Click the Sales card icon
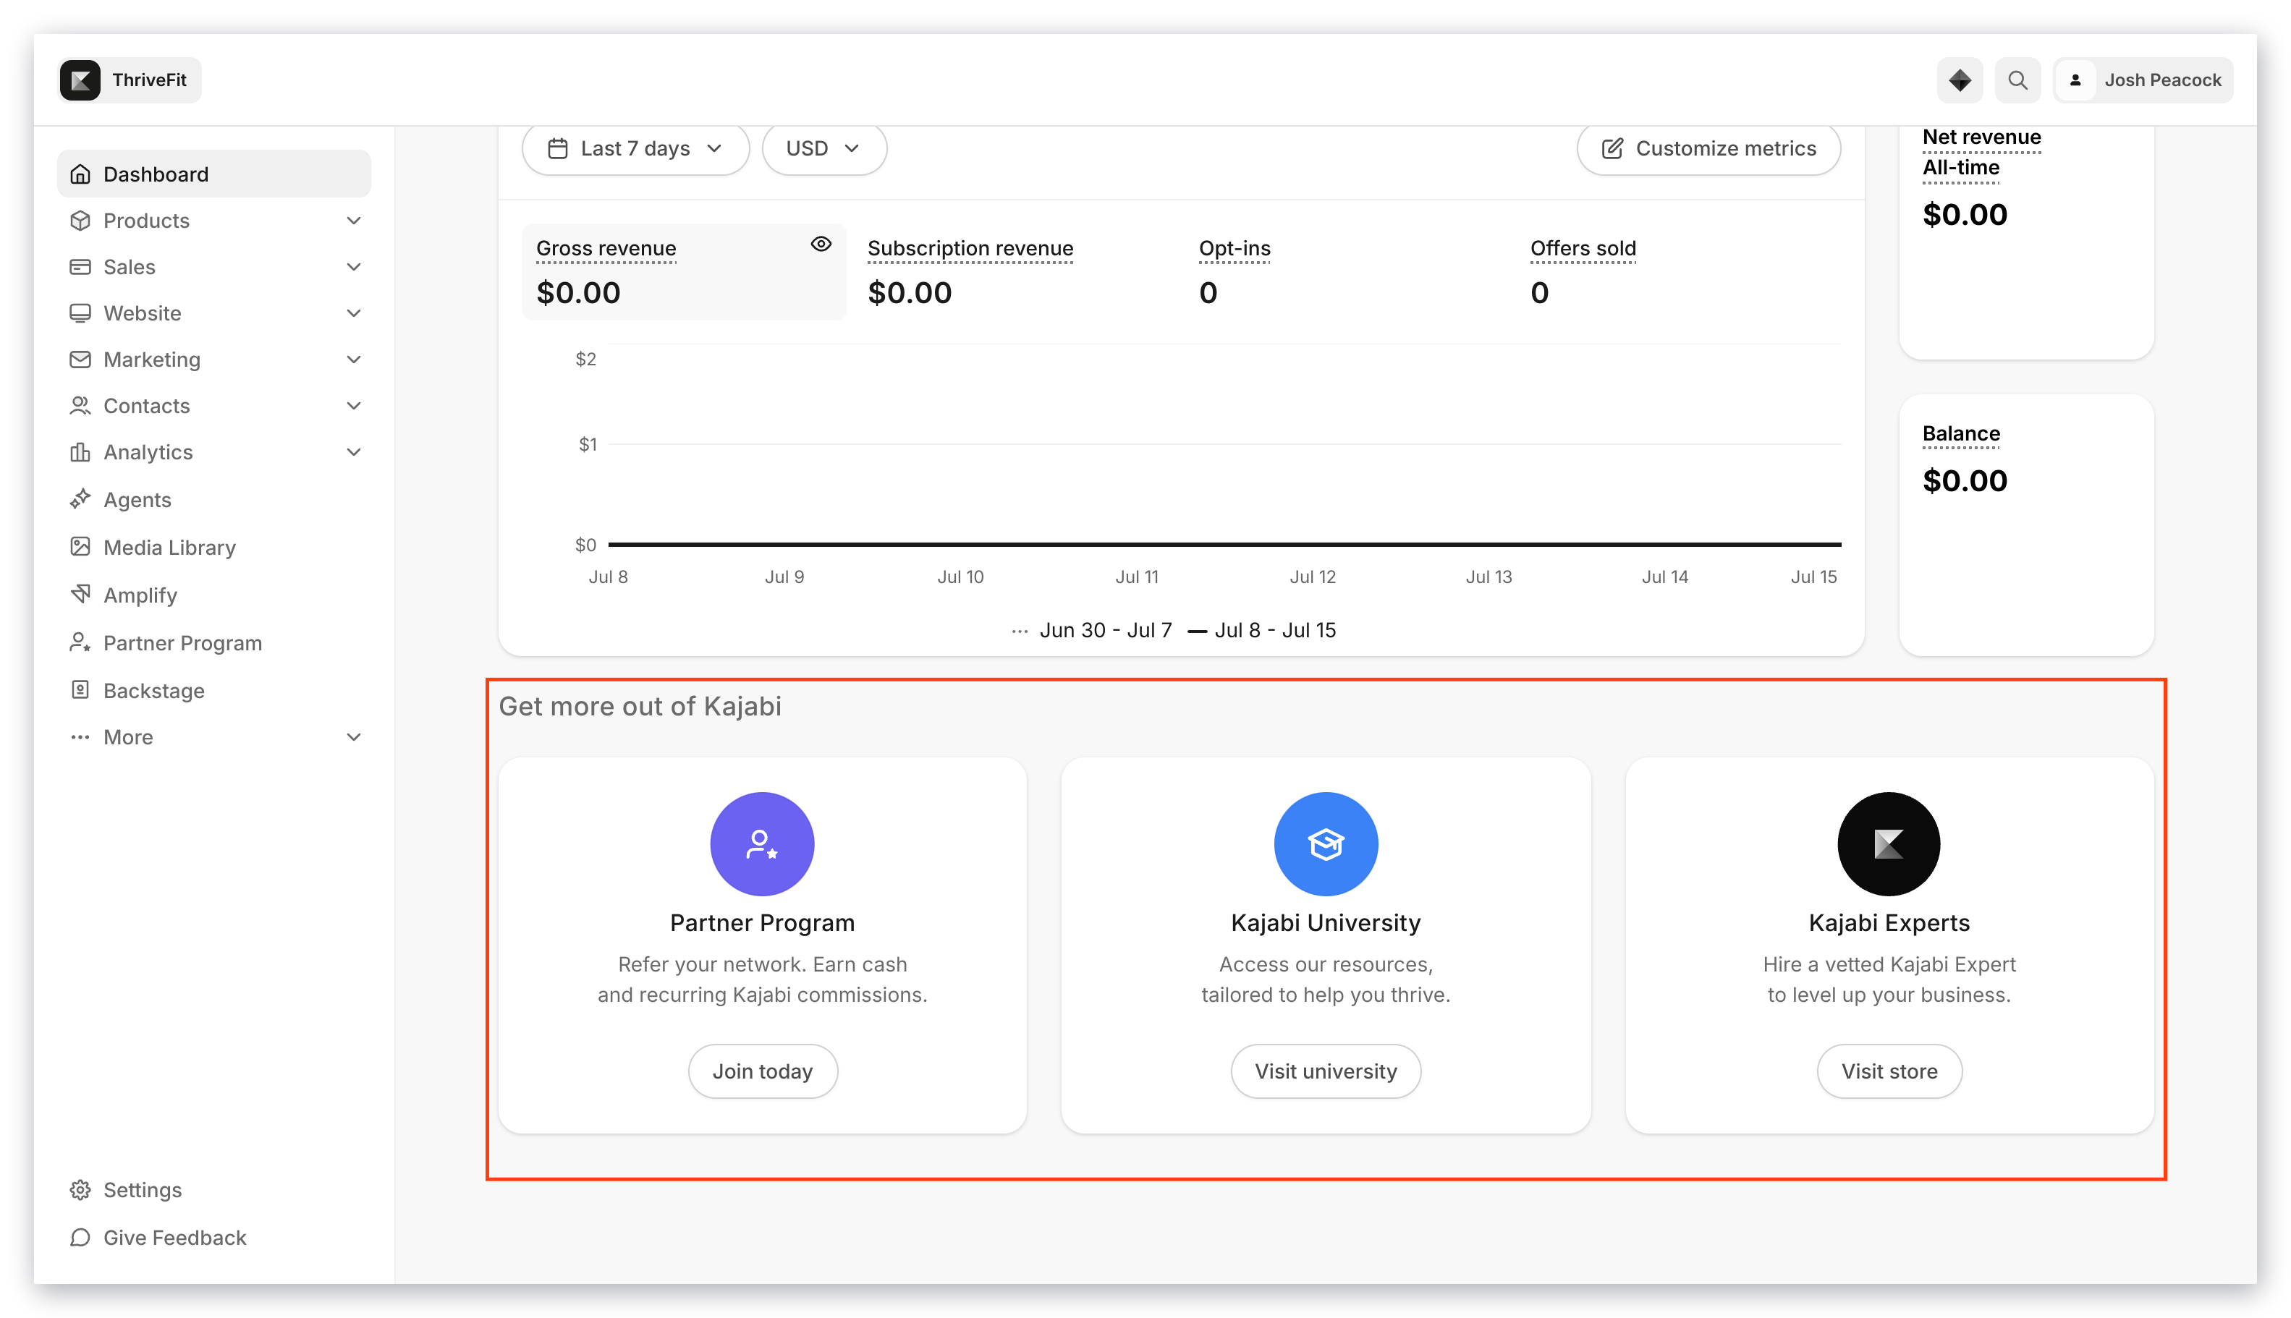 tap(80, 266)
